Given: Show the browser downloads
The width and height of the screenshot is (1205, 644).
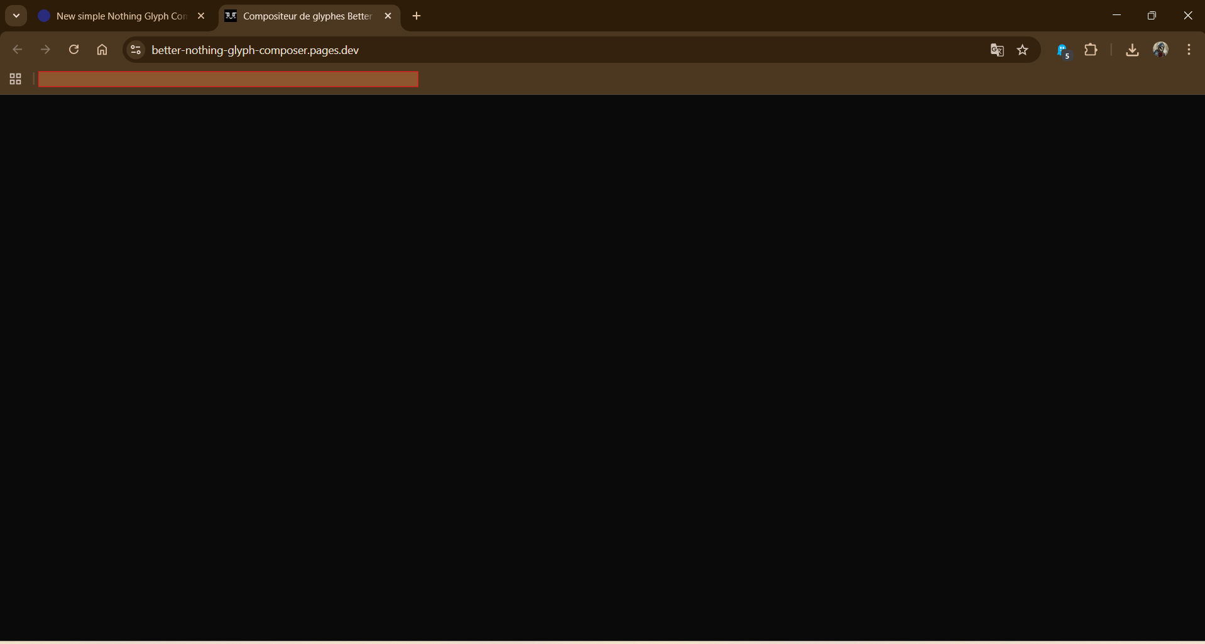Looking at the screenshot, I should (1132, 50).
